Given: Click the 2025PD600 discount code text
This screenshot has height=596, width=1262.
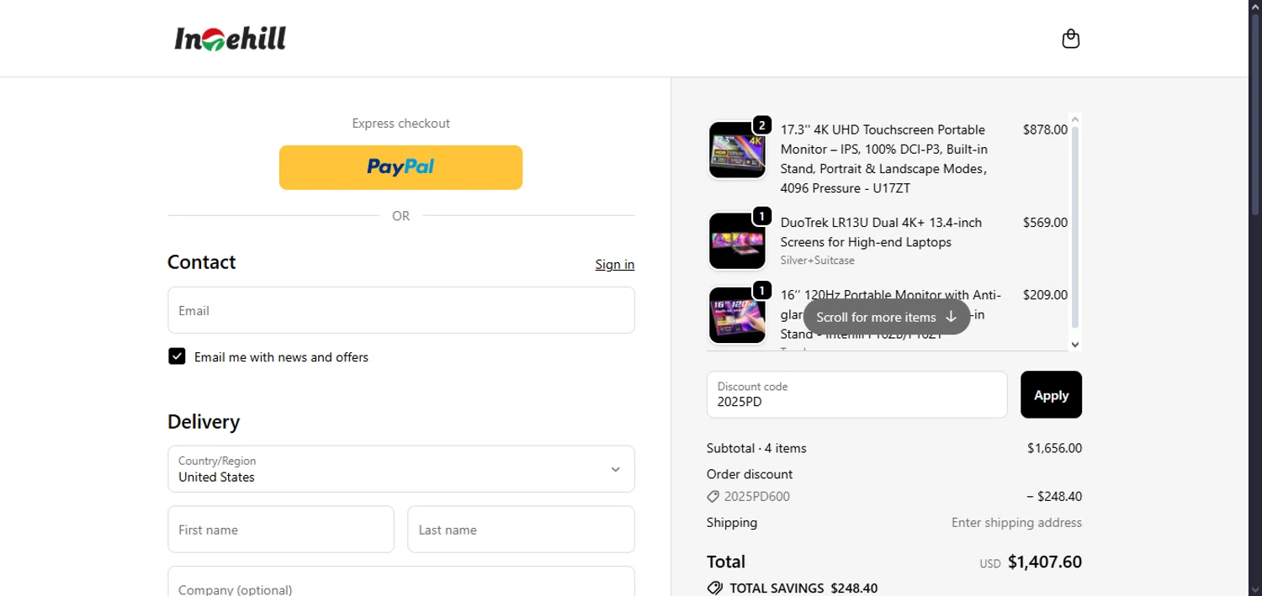Looking at the screenshot, I should coord(757,497).
